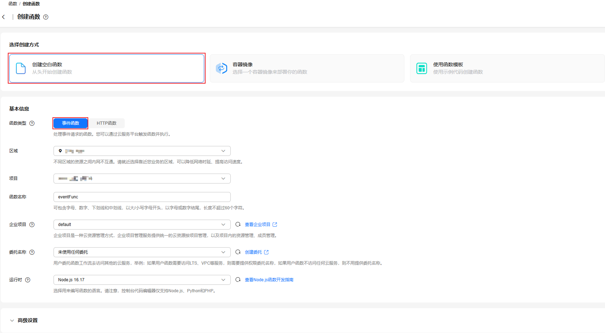Open the 查看Node.js函数开发指南 link
Image resolution: width=605 pixels, height=333 pixels.
(269, 280)
